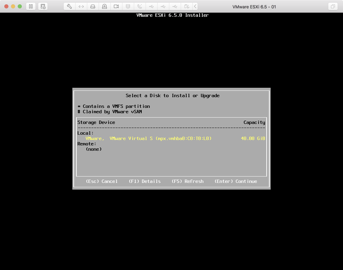
Task: Click the window view mode icon at right
Action: point(333,6)
